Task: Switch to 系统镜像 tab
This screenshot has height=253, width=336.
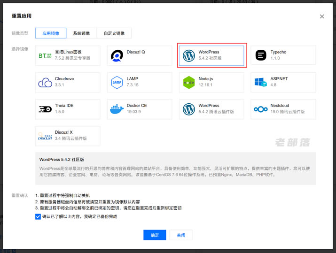Action: coord(81,33)
